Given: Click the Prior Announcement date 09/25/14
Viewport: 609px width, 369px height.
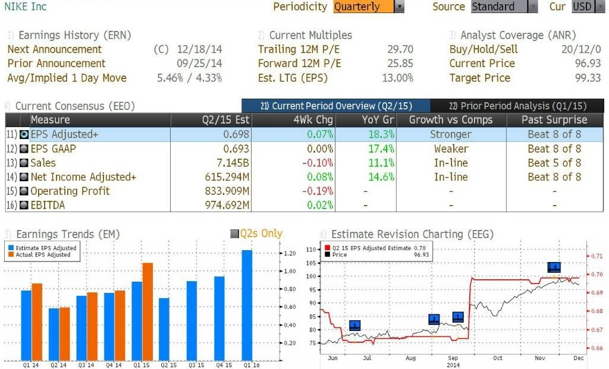Looking at the screenshot, I should point(200,63).
